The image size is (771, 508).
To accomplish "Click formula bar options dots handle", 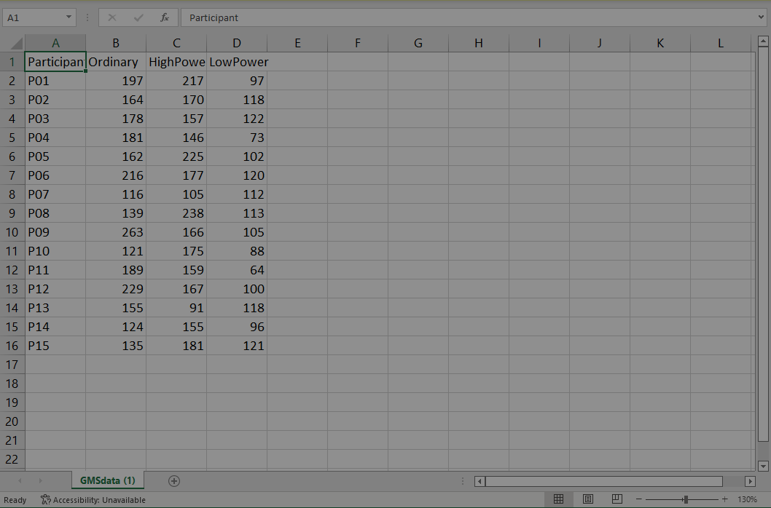I will pyautogui.click(x=87, y=17).
